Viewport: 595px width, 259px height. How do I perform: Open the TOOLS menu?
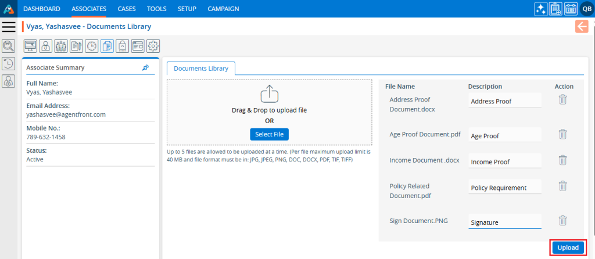[156, 9]
